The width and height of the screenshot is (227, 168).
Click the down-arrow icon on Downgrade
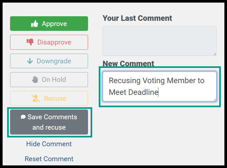30,61
